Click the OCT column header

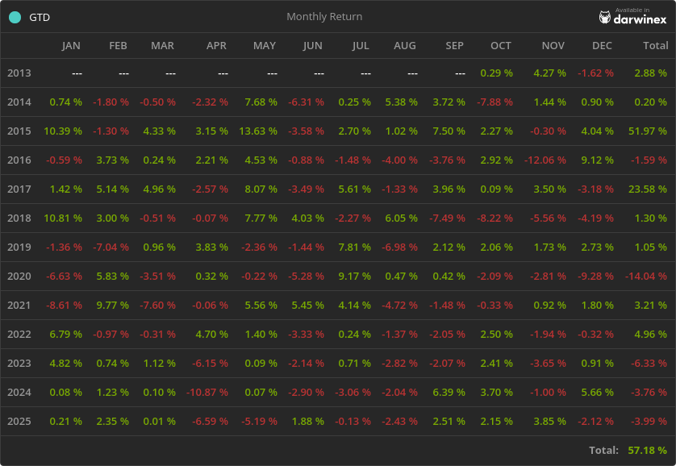click(x=501, y=46)
